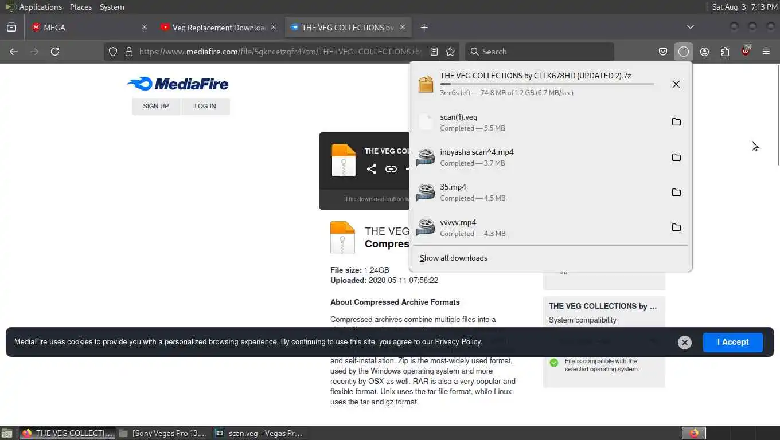Click the 7z download progress bar
The image size is (780, 440).
tap(547, 84)
